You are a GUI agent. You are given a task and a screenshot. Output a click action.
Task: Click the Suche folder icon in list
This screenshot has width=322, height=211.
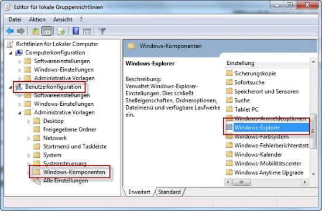pos(229,101)
